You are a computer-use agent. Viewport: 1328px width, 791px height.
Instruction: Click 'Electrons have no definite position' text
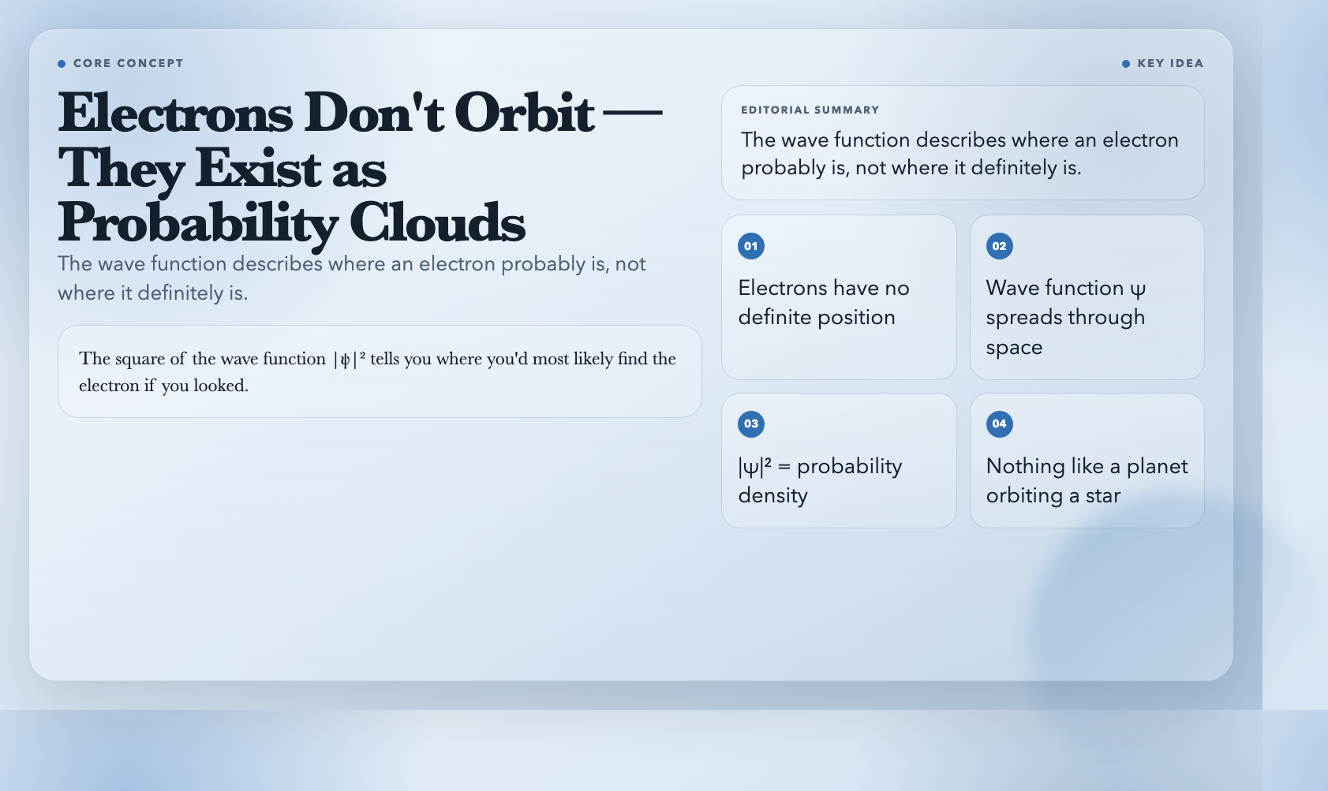click(x=824, y=302)
